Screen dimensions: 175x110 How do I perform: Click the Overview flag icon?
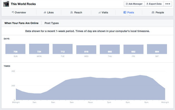click(x=13, y=12)
